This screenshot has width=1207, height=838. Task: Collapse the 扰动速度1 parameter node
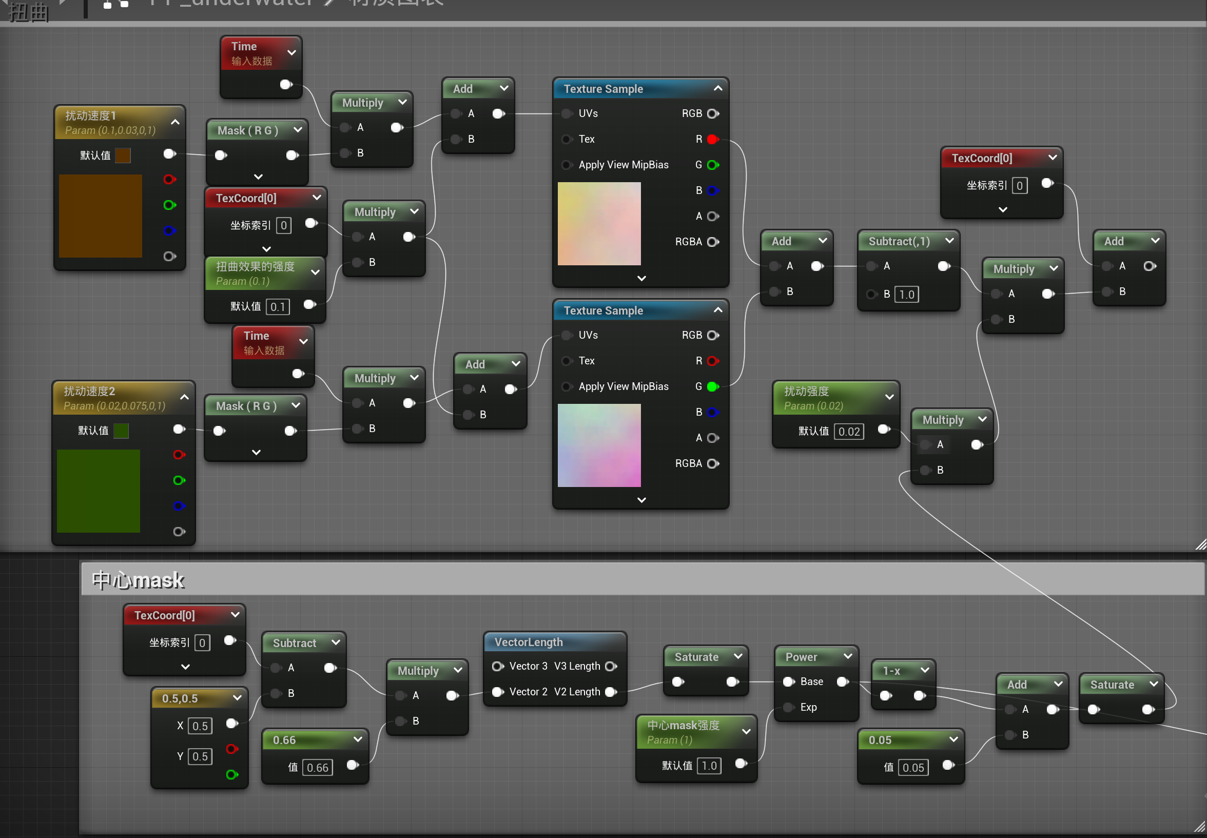[176, 122]
